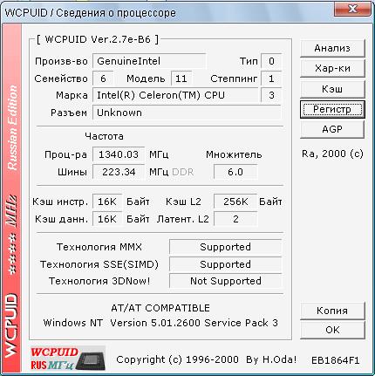Viewport: 375px width, 376px height.
Task: Click the WCPUID RUS MHz chip logo
Action: pos(67,359)
